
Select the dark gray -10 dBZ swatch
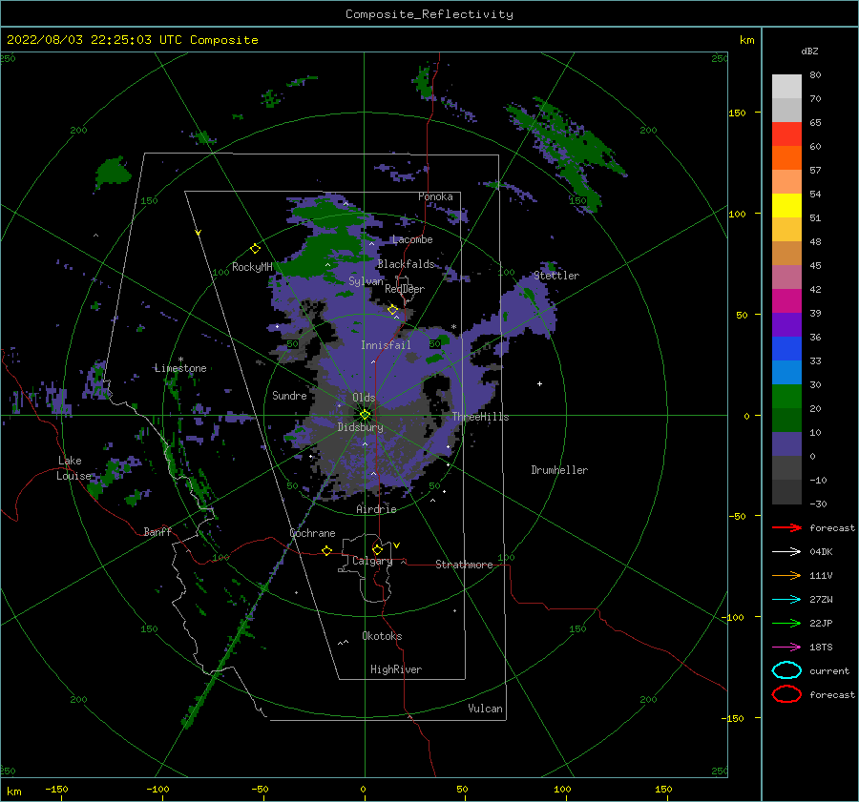pos(786,492)
